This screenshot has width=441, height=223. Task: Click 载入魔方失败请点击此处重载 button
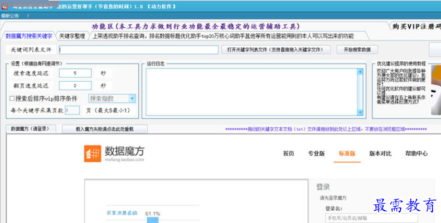[105, 129]
